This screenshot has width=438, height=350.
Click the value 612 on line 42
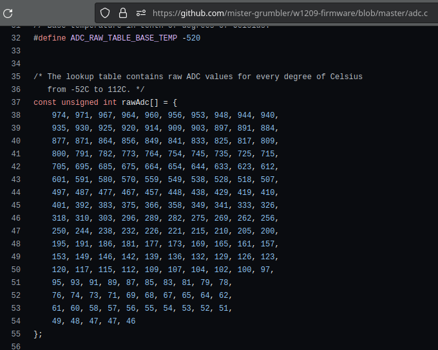(267, 167)
